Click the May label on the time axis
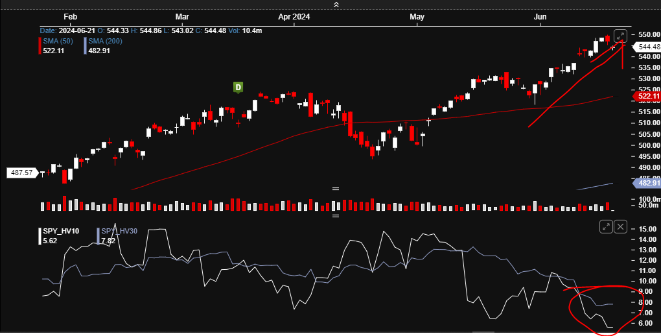 [417, 17]
